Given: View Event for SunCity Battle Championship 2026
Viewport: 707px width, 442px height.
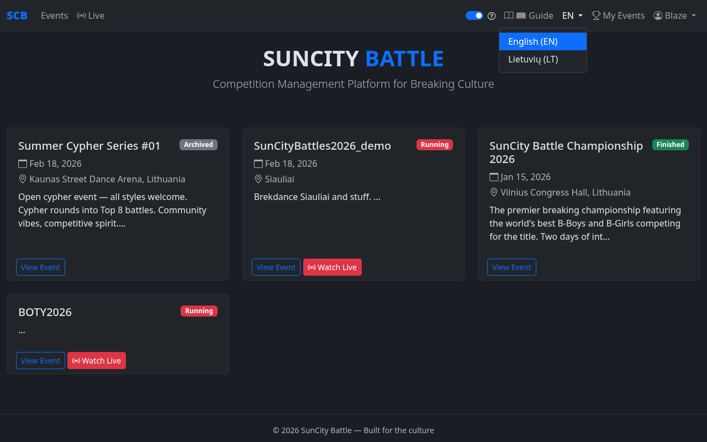Looking at the screenshot, I should [x=511, y=267].
